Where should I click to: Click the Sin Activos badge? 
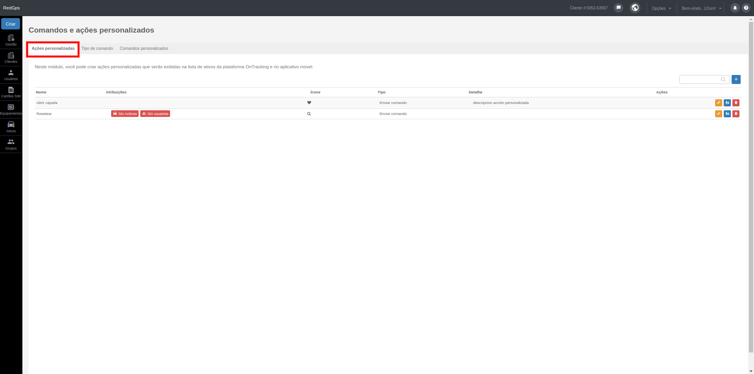tap(125, 114)
